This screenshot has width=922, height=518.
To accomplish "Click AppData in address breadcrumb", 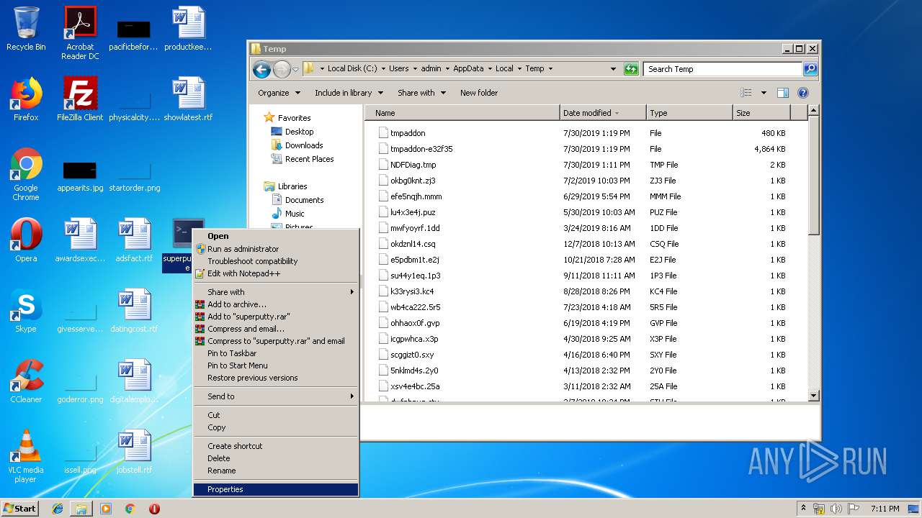I will click(468, 69).
